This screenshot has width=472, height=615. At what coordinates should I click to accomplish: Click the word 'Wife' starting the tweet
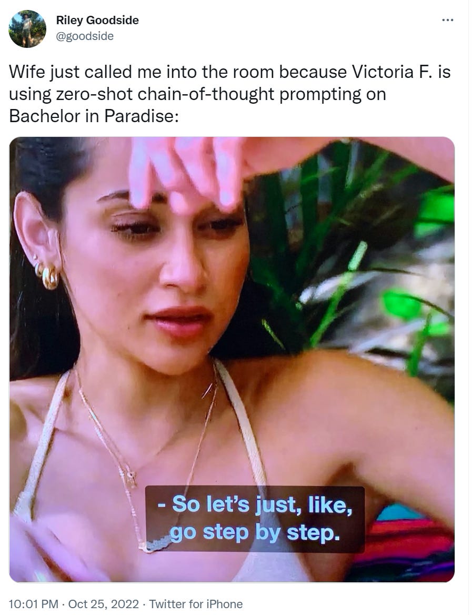26,72
